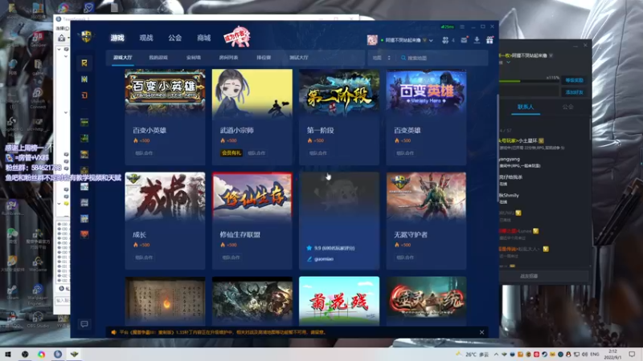Image resolution: width=643 pixels, height=361 pixels.
Task: Show hidden system tray icons chevron
Action: [x=496, y=355]
